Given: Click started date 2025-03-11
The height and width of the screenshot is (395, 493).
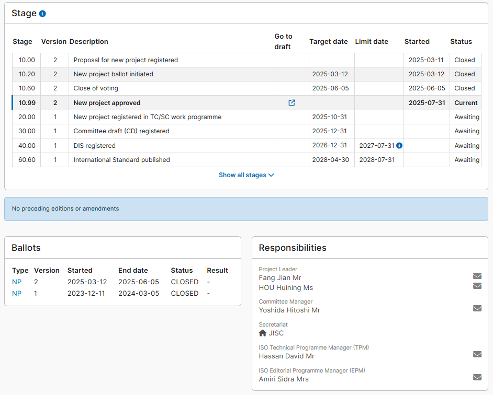Looking at the screenshot, I should 425,60.
